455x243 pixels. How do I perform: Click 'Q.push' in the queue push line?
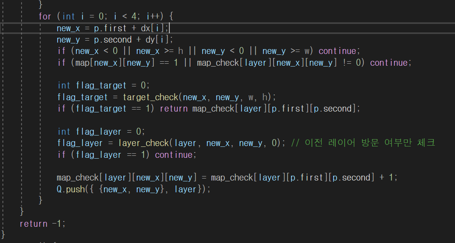pyautogui.click(x=71, y=189)
